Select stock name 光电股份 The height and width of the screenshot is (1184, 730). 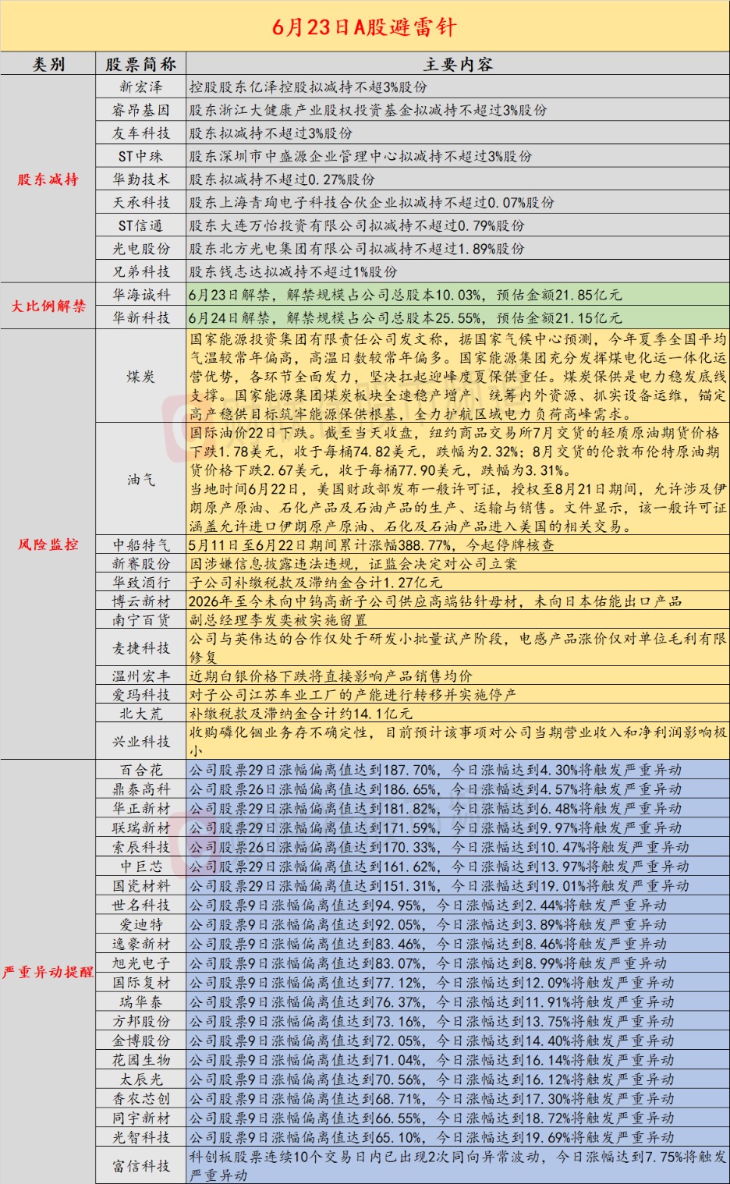tap(141, 249)
